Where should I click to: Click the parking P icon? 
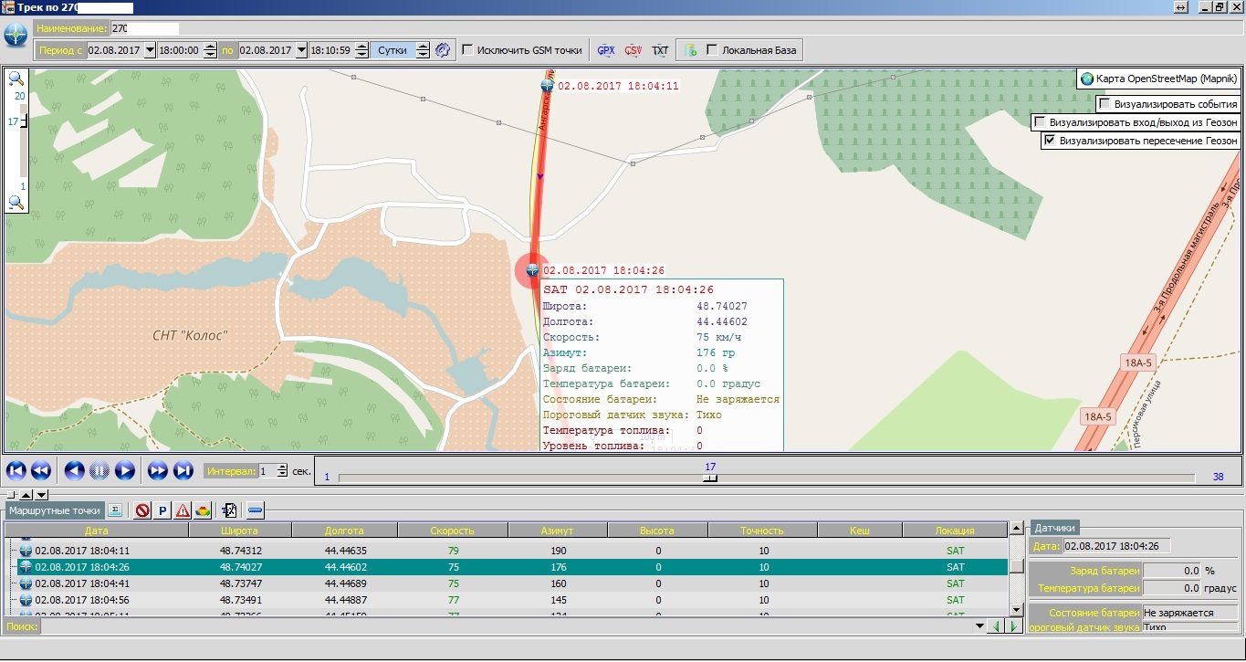(x=162, y=511)
